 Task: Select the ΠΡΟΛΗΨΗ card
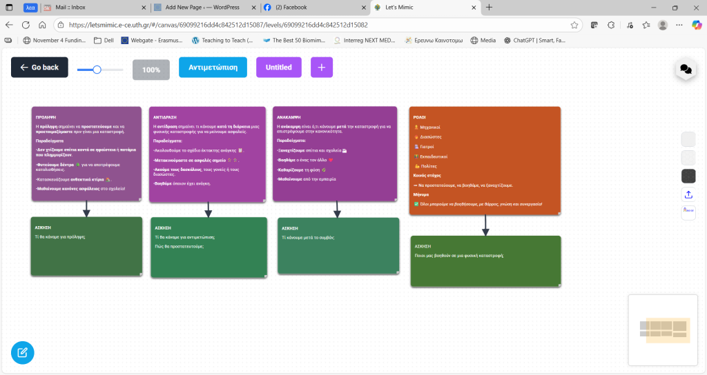tap(86, 154)
